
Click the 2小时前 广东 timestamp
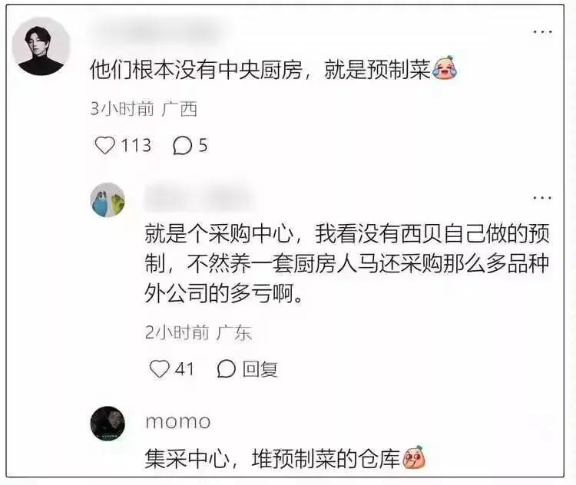tap(198, 332)
